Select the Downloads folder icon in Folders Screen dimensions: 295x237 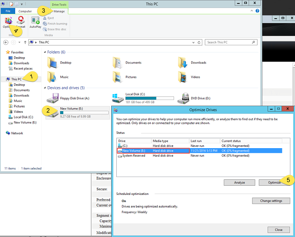(182, 63)
